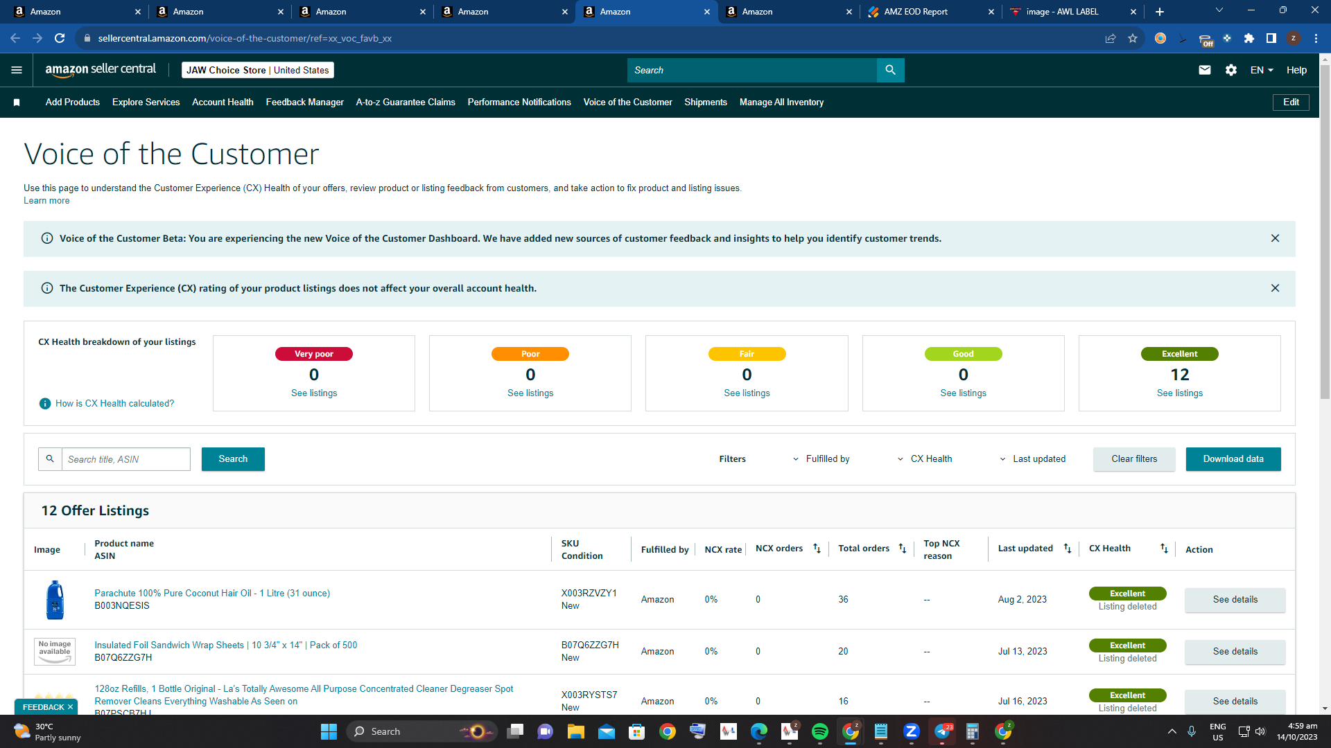Click the Search title, ASIN input field
The height and width of the screenshot is (748, 1331).
[x=125, y=459]
